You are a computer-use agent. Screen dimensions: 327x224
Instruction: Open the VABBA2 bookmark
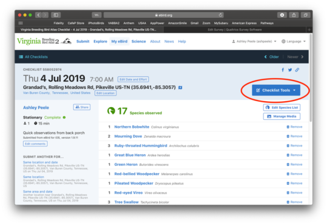click(114, 23)
